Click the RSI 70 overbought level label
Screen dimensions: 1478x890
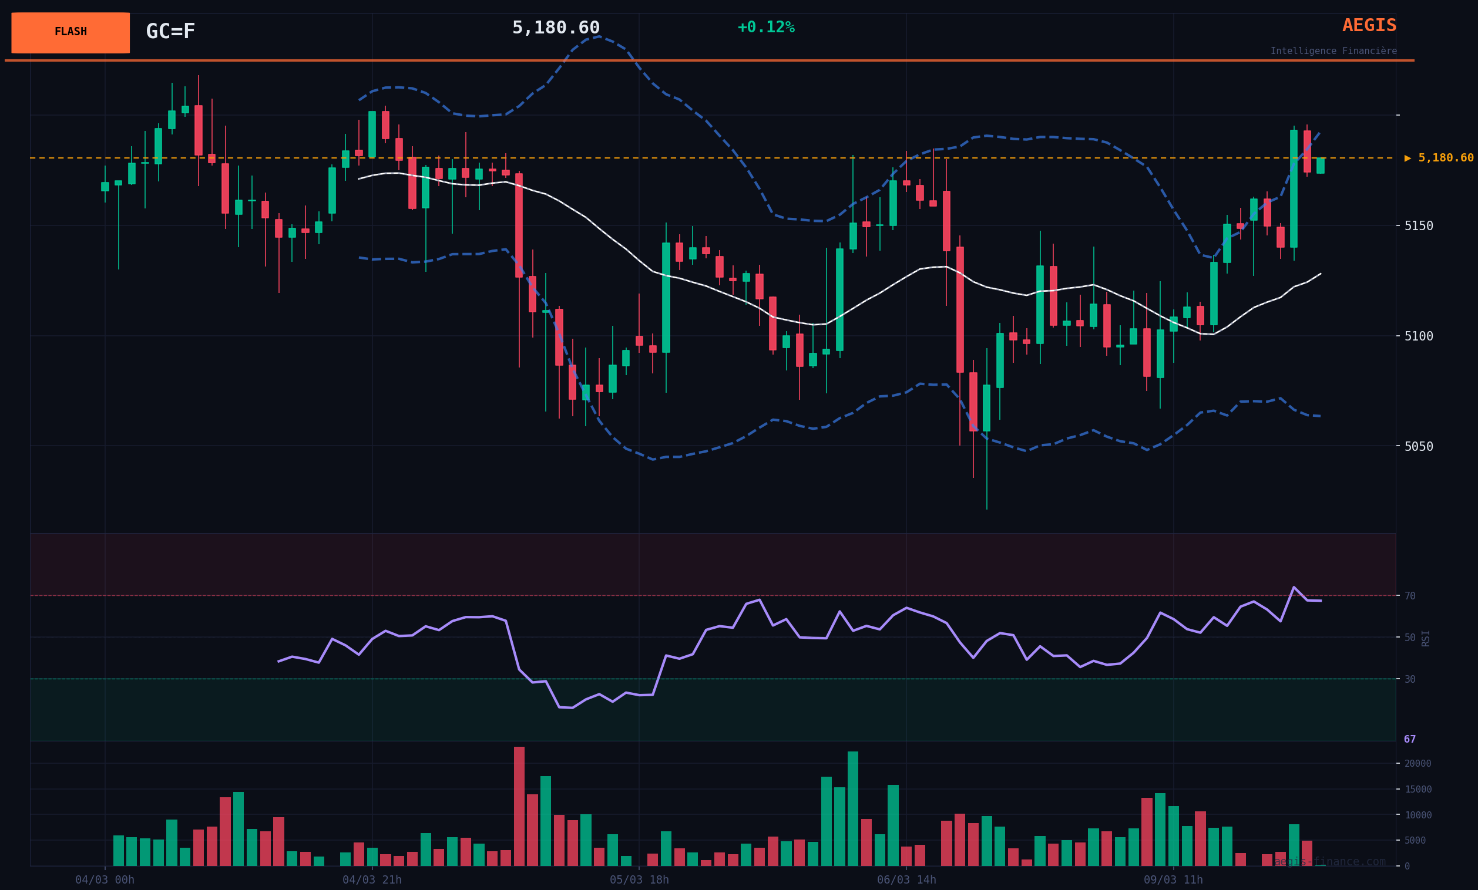pyautogui.click(x=1410, y=596)
